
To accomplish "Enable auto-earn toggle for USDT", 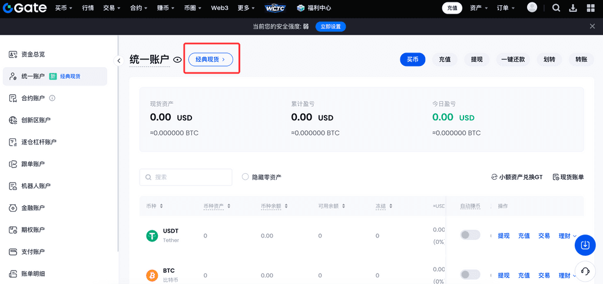I will (x=470, y=235).
